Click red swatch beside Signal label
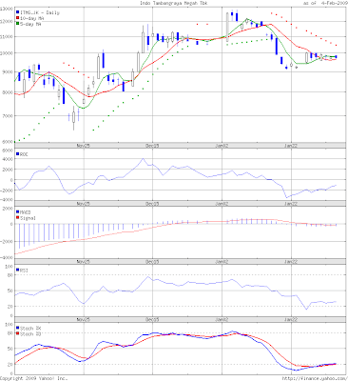The image size is (348, 381). coord(18,218)
